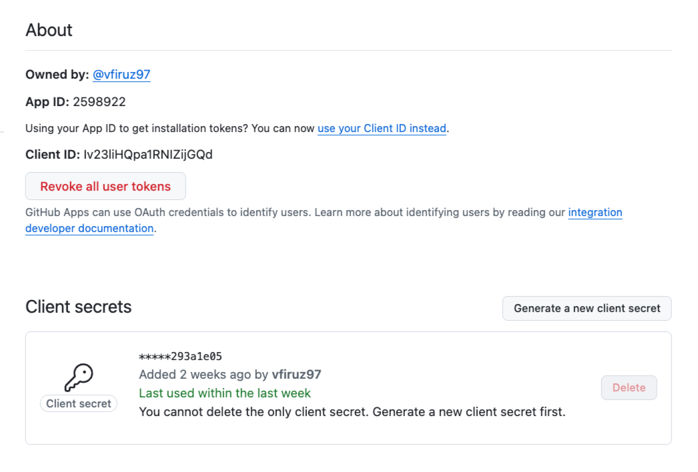The width and height of the screenshot is (698, 472).
Task: Click the "use your Client ID instead" link
Action: pyautogui.click(x=382, y=128)
